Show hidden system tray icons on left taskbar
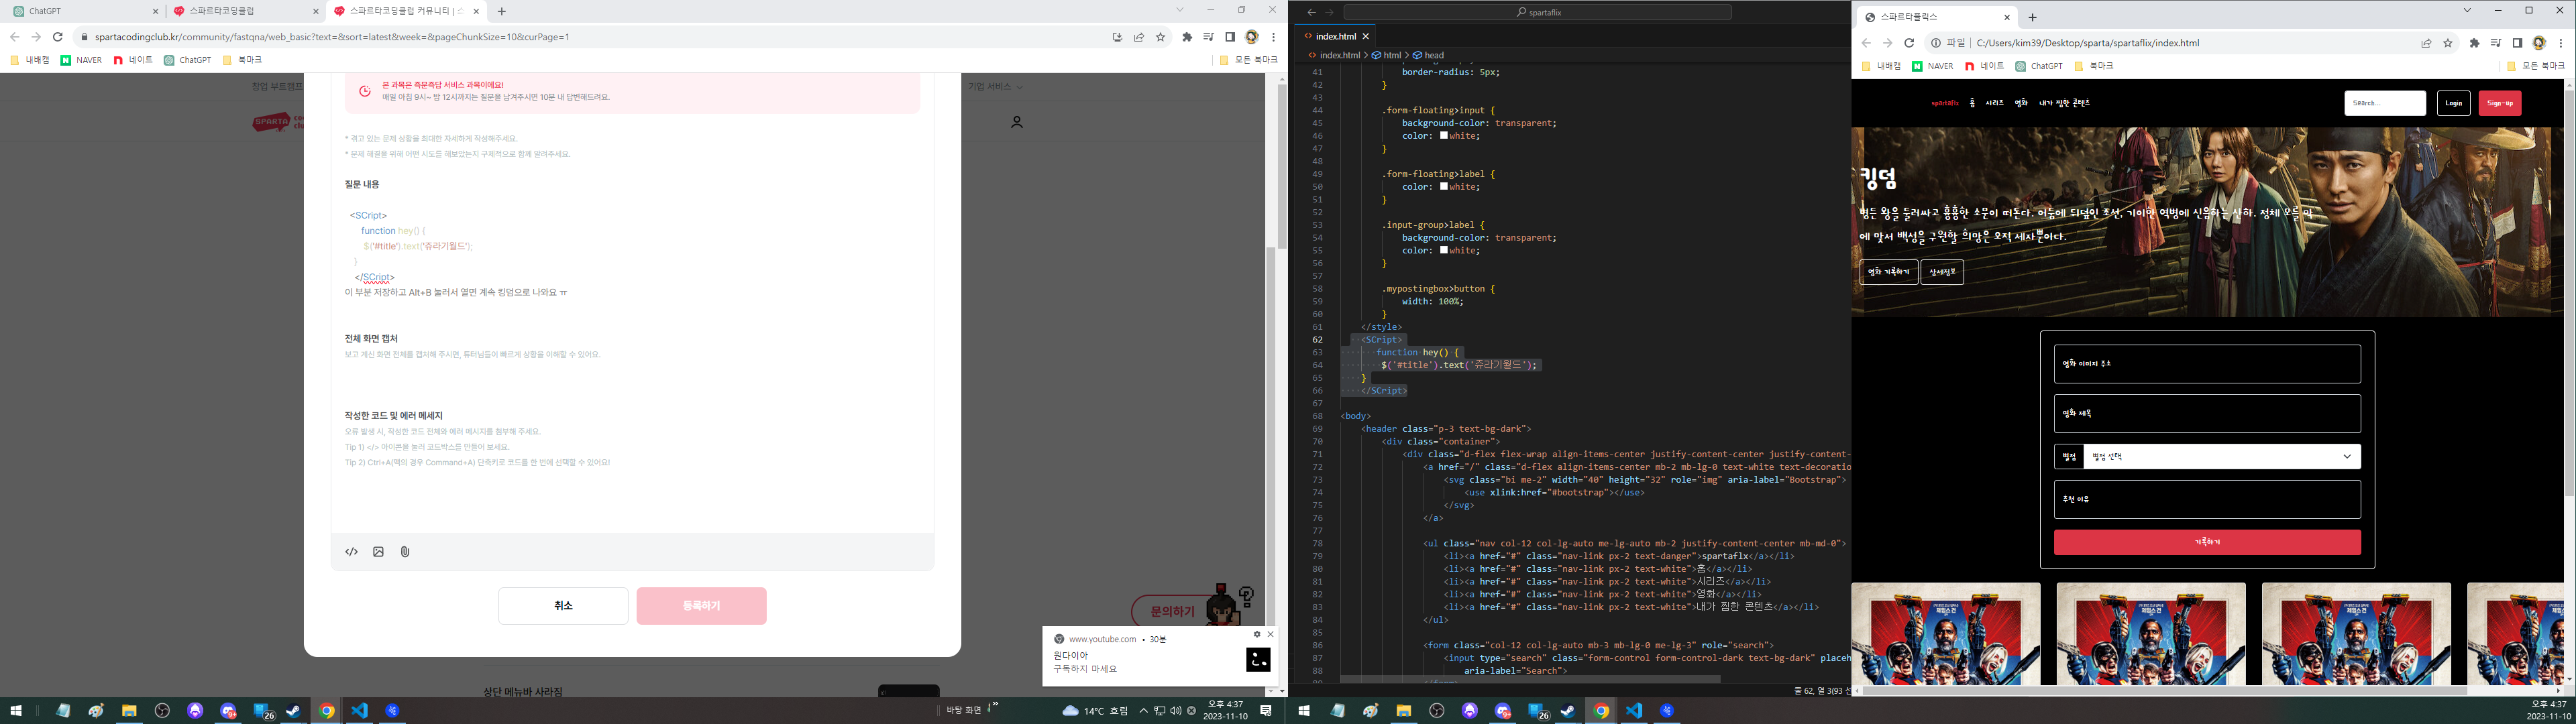Viewport: 2576px width, 724px height. (1144, 711)
